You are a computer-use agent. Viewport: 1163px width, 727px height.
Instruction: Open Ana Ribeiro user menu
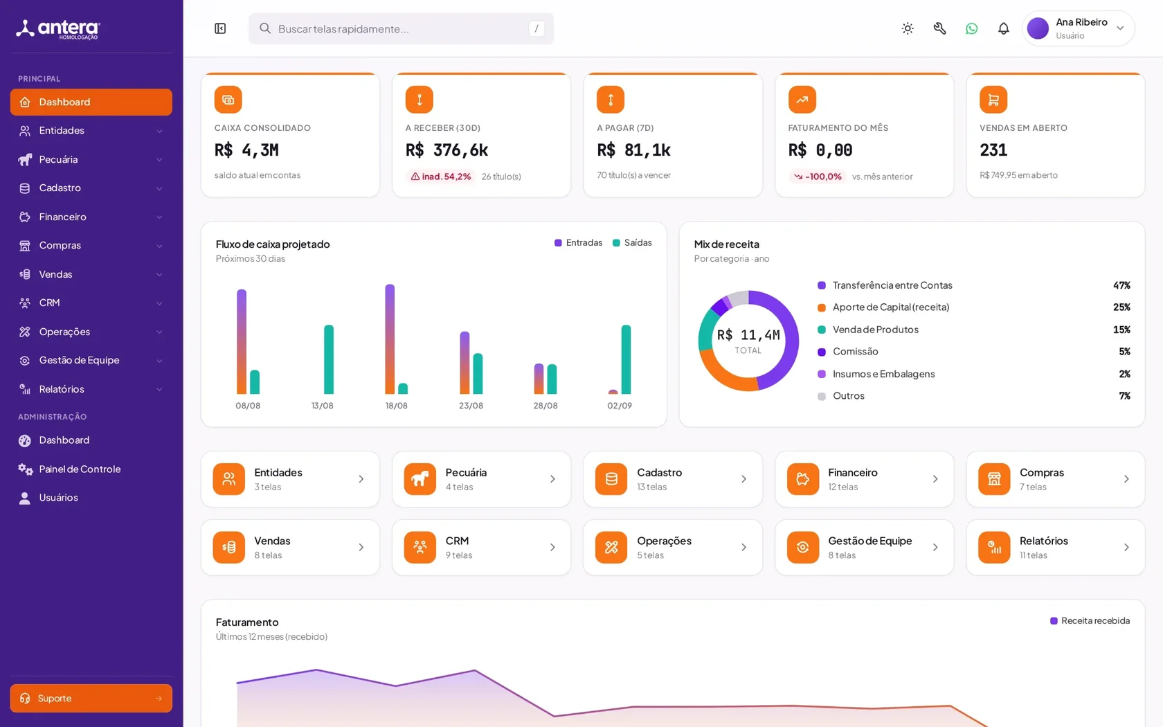point(1079,28)
